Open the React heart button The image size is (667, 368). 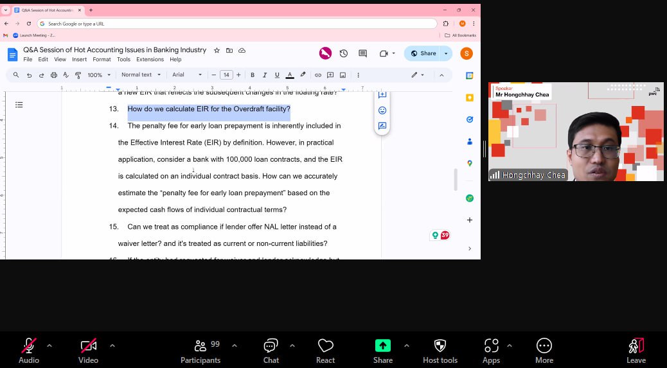click(325, 351)
